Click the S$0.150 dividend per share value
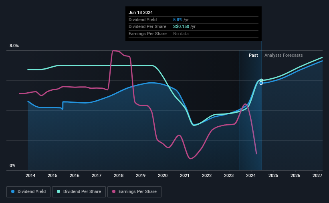The image size is (329, 203). (181, 27)
